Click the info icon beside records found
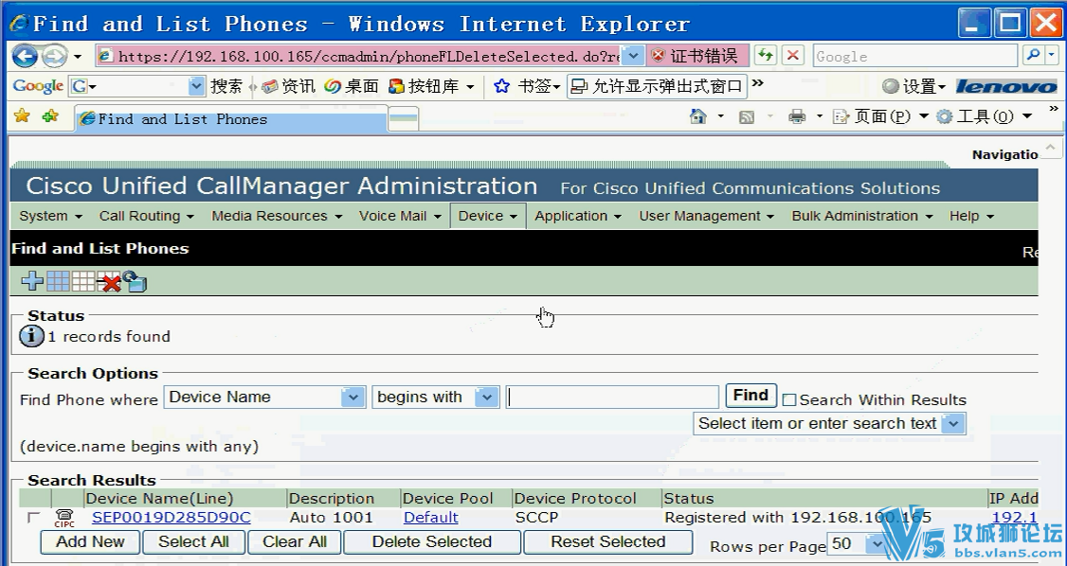1067x566 pixels. 31,336
